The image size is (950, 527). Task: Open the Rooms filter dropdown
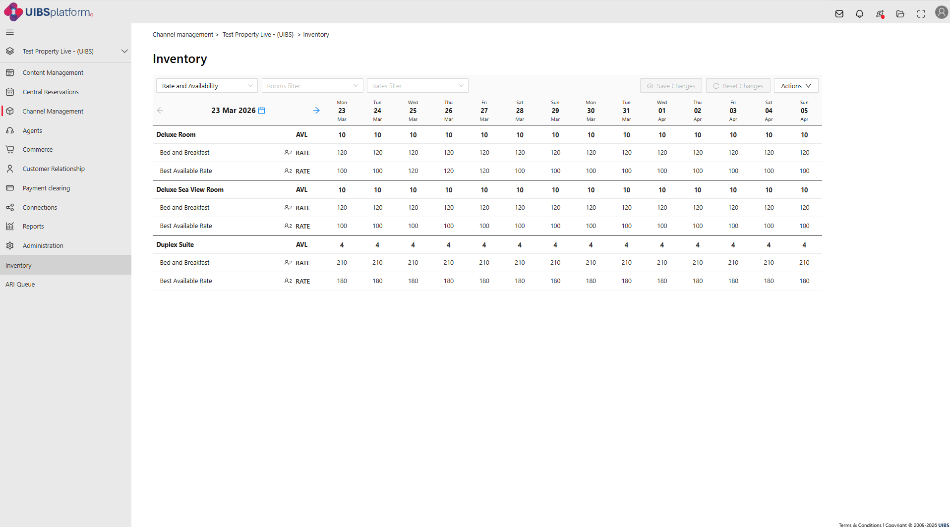(312, 86)
